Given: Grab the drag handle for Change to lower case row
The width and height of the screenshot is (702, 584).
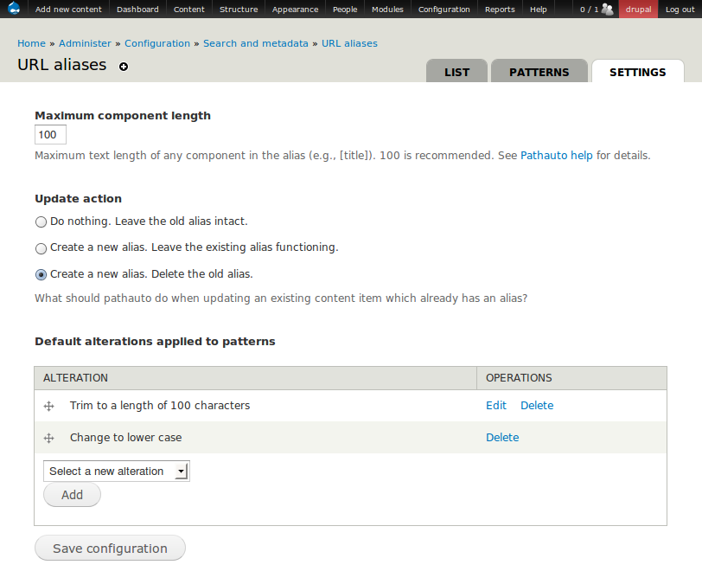Looking at the screenshot, I should click(x=48, y=438).
